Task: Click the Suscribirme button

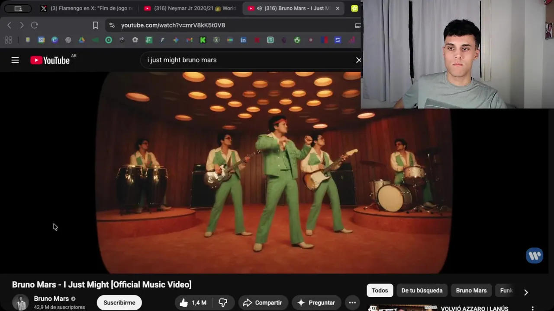Action: [119, 302]
